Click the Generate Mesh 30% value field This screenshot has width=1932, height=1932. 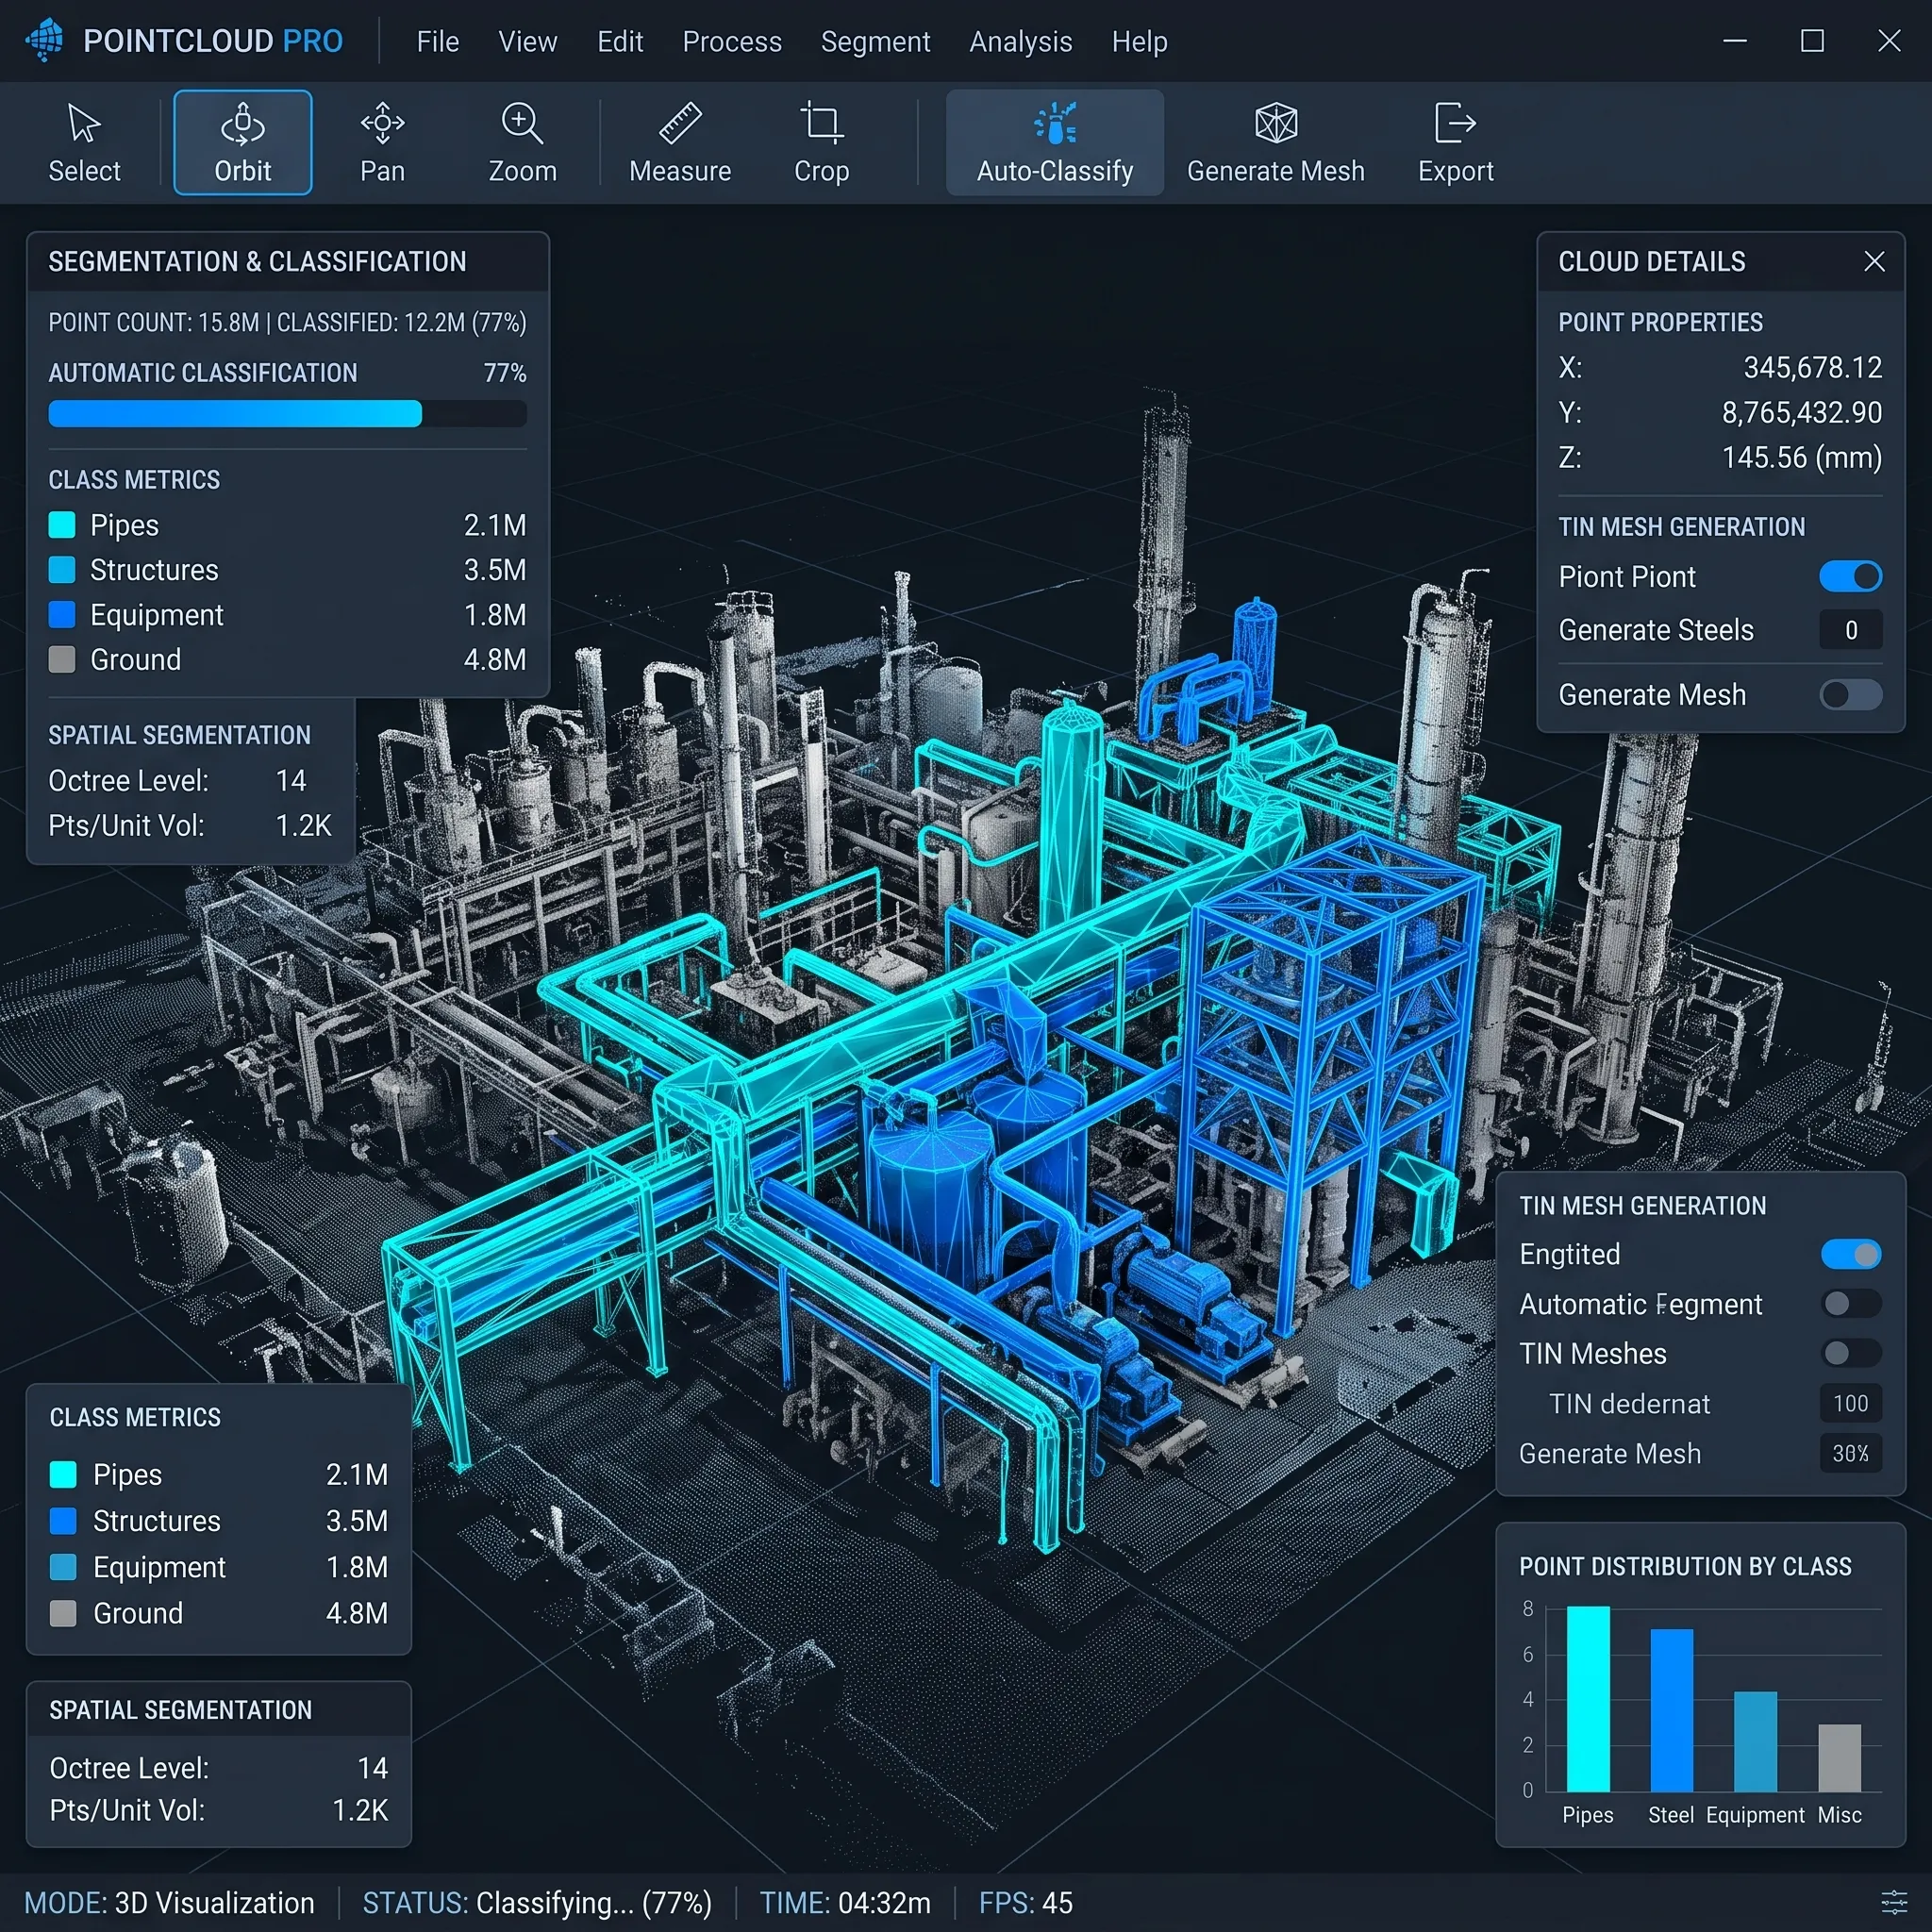(x=1850, y=1453)
